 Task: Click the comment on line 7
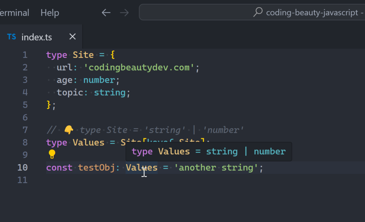click(x=145, y=130)
